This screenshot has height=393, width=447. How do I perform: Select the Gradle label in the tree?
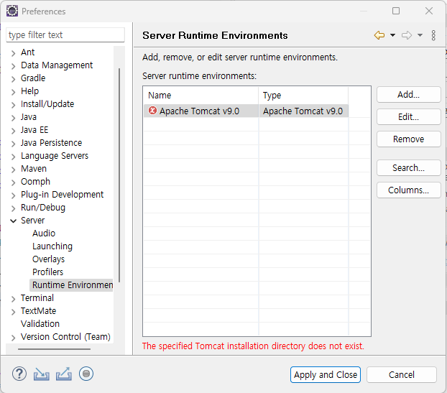coord(33,78)
